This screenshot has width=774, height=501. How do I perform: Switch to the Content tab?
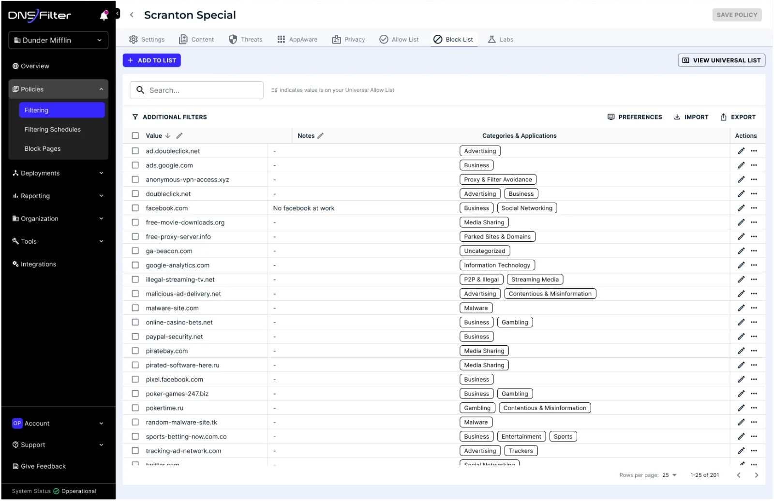point(196,40)
